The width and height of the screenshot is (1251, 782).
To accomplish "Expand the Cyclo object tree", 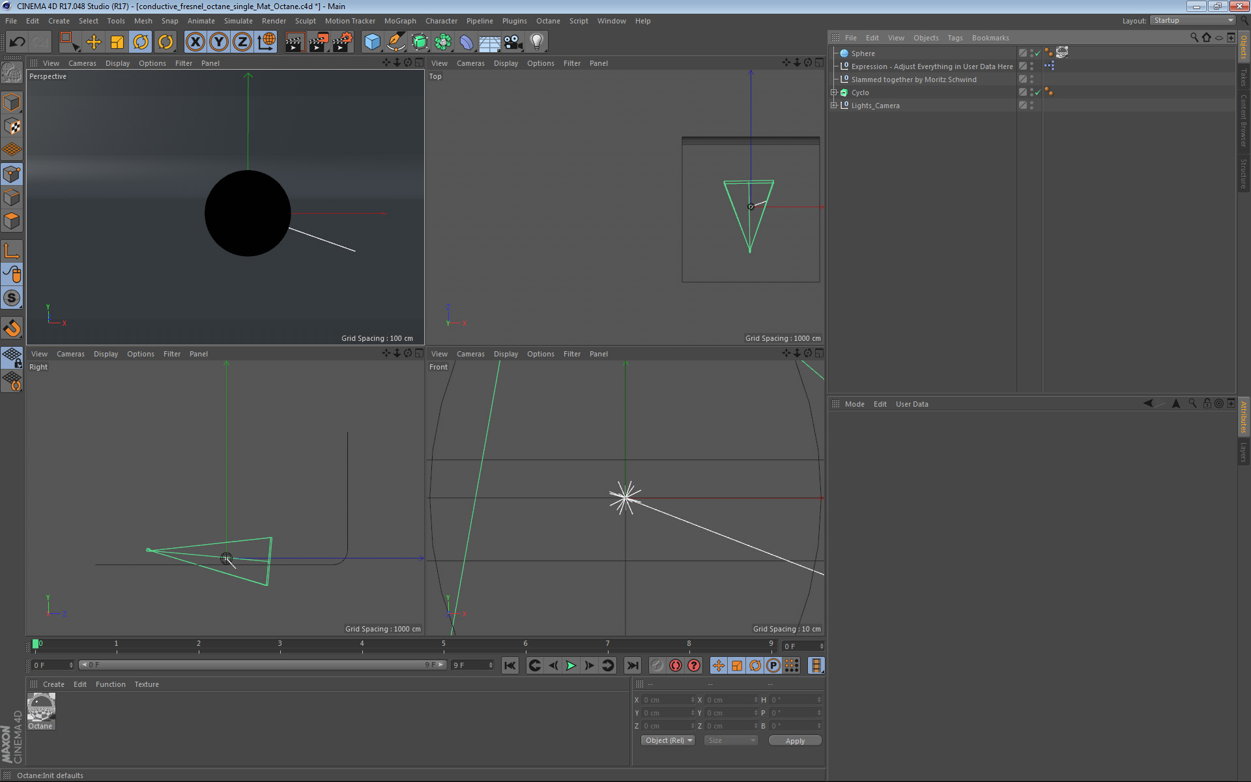I will (833, 93).
